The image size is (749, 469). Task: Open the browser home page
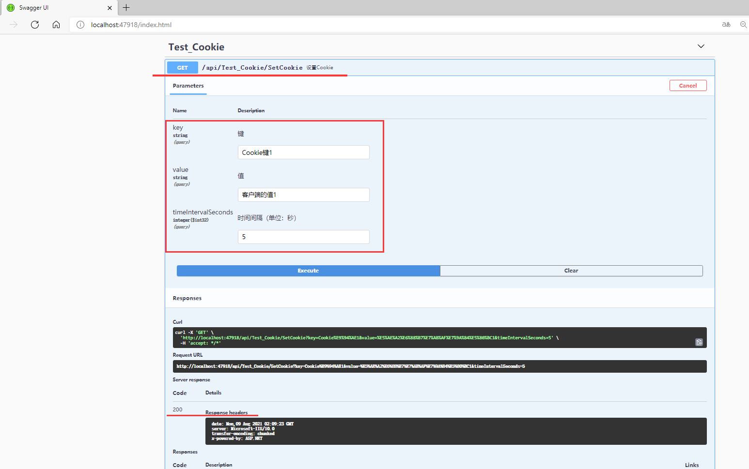click(56, 25)
